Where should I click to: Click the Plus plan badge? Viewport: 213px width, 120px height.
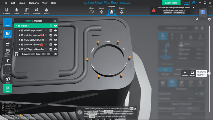tap(186, 3)
